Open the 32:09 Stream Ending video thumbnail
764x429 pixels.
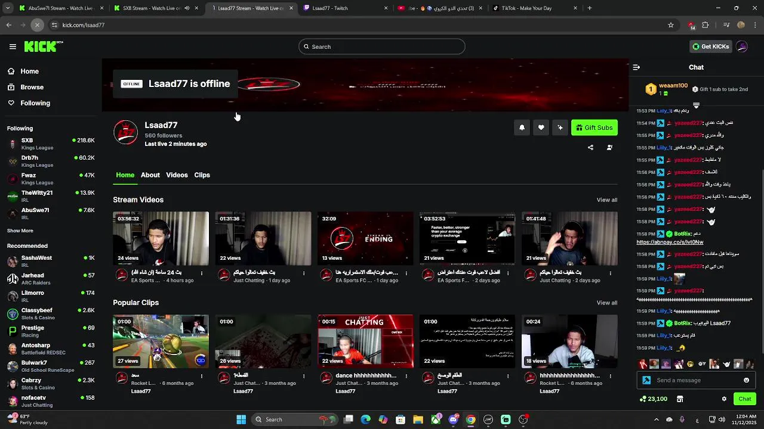tap(365, 238)
